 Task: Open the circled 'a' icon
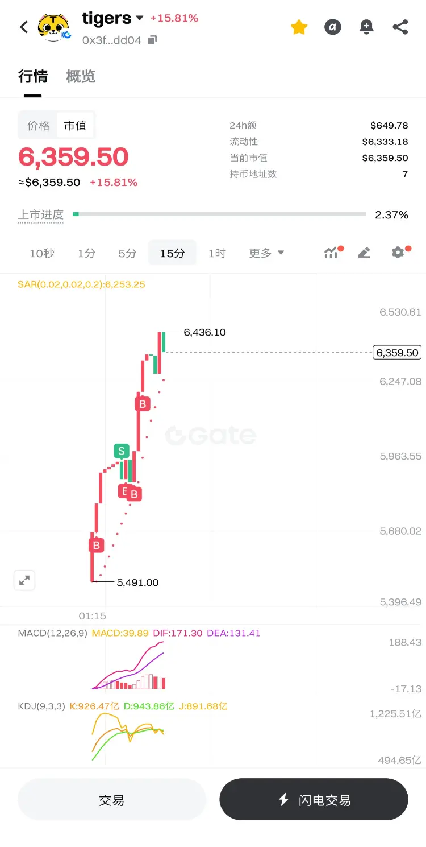(x=333, y=27)
